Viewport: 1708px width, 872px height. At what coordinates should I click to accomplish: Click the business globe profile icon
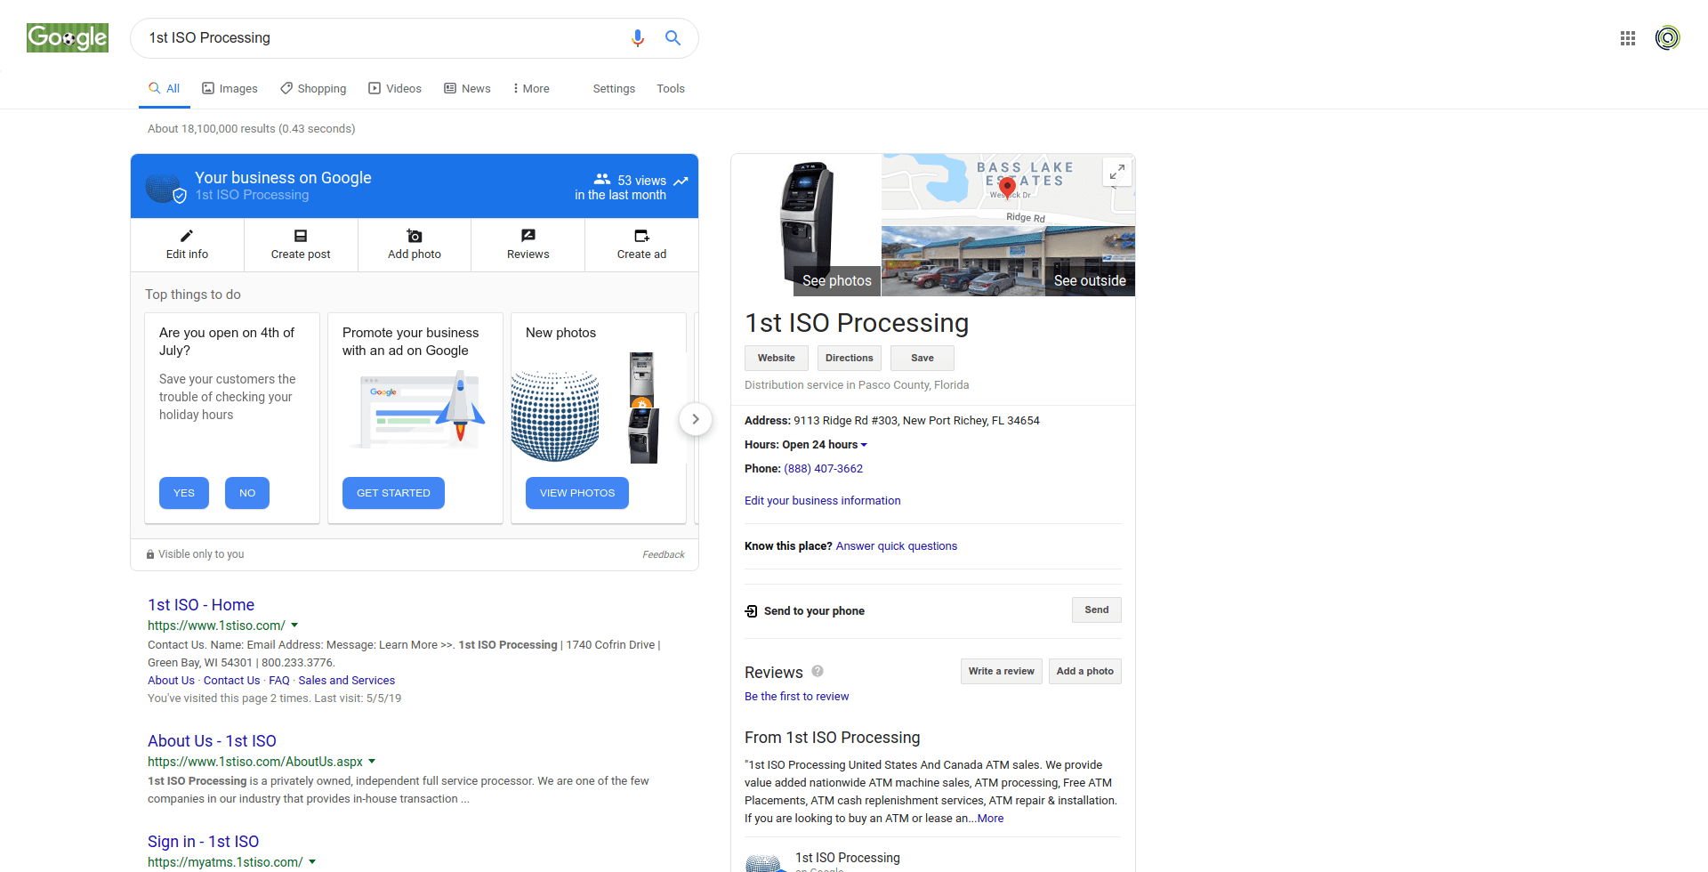[165, 186]
